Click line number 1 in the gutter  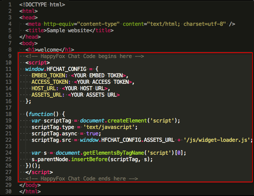click(x=10, y=5)
